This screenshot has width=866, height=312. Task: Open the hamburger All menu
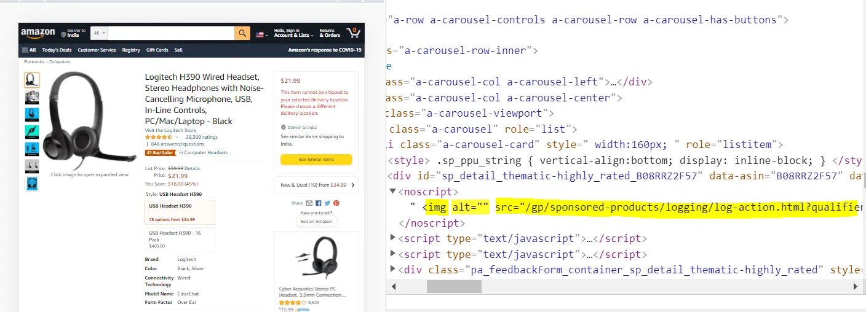coord(29,50)
